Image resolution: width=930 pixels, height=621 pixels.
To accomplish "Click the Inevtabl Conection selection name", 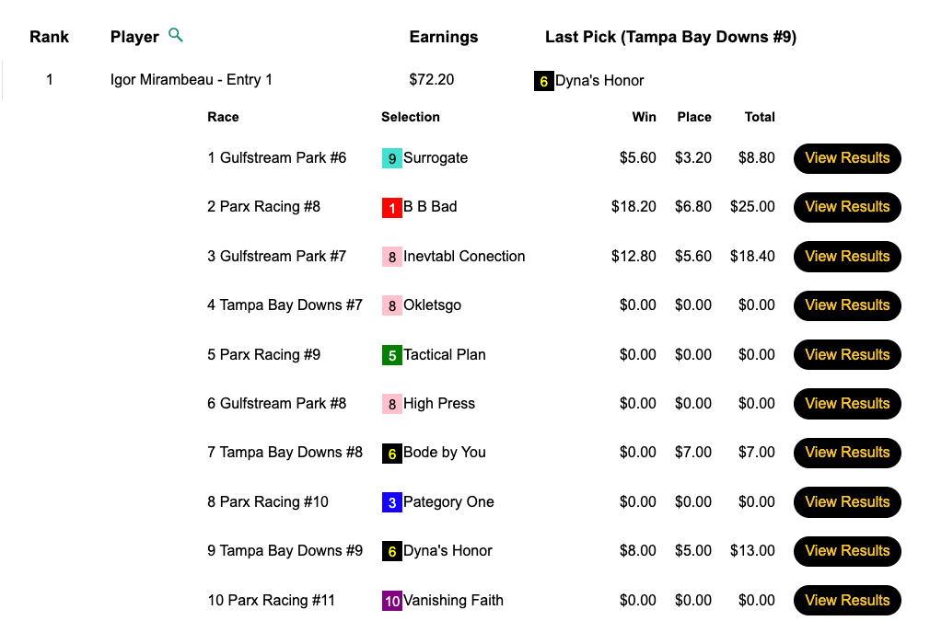I will pos(464,257).
